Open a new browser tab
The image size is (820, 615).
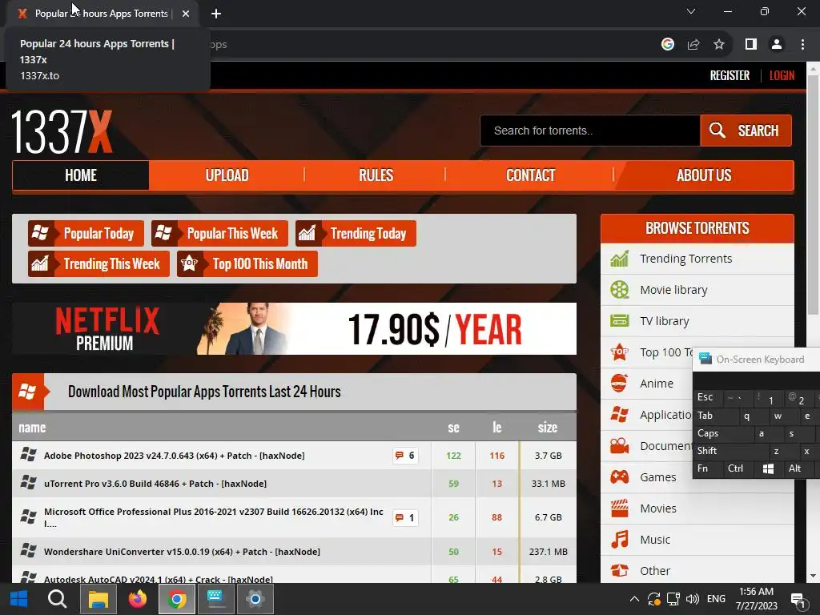[x=216, y=14]
